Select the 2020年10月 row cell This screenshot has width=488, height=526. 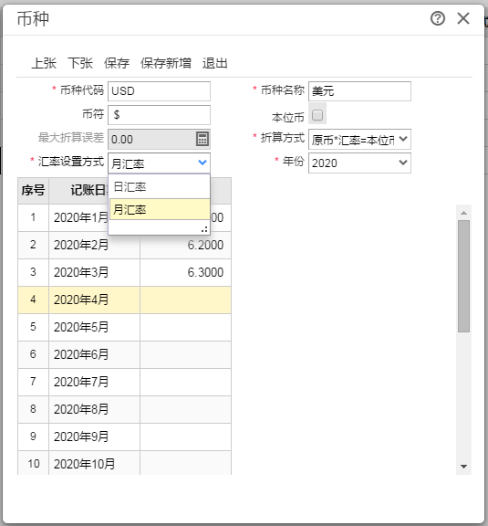[x=94, y=463]
